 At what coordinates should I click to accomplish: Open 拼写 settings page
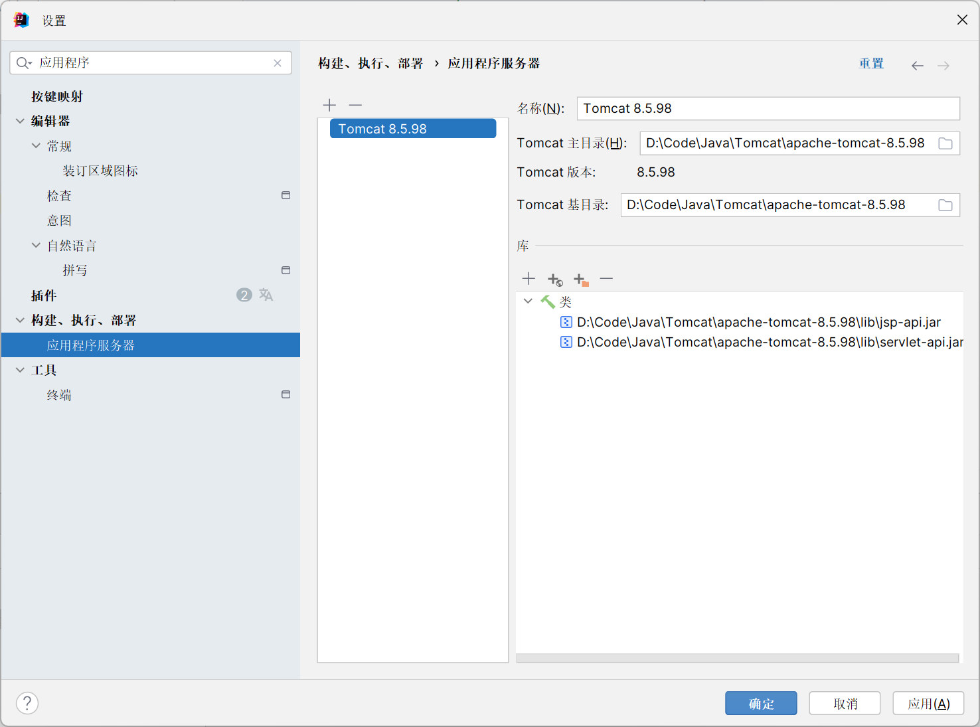75,270
